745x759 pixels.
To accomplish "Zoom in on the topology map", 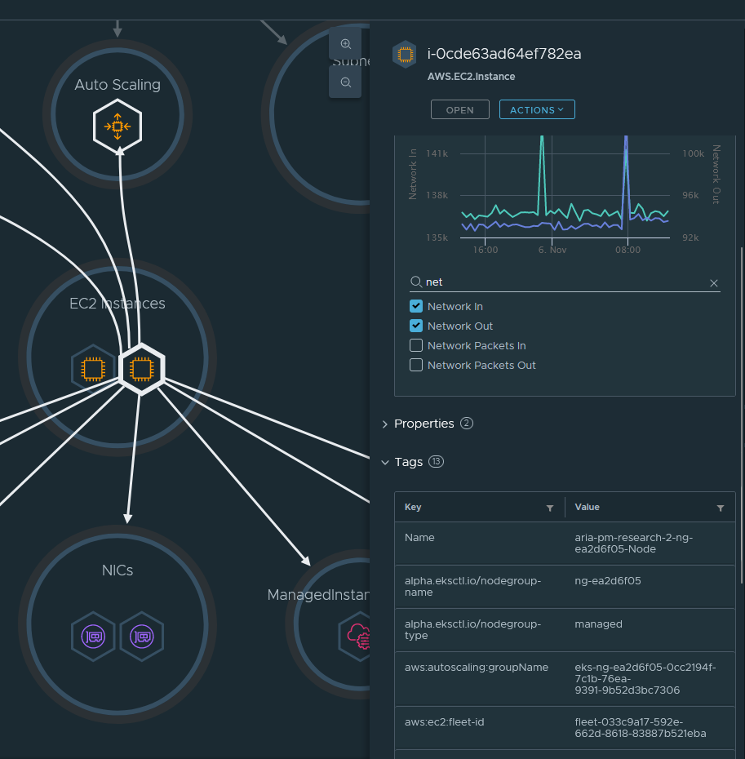I will click(345, 44).
